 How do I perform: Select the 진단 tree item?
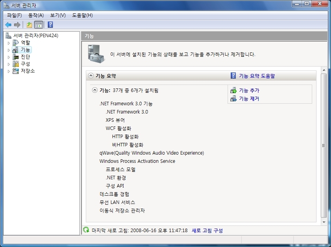[25, 57]
